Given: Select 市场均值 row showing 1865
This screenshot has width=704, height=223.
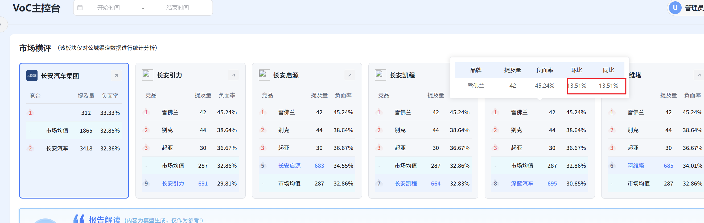Looking at the screenshot, I should [74, 131].
